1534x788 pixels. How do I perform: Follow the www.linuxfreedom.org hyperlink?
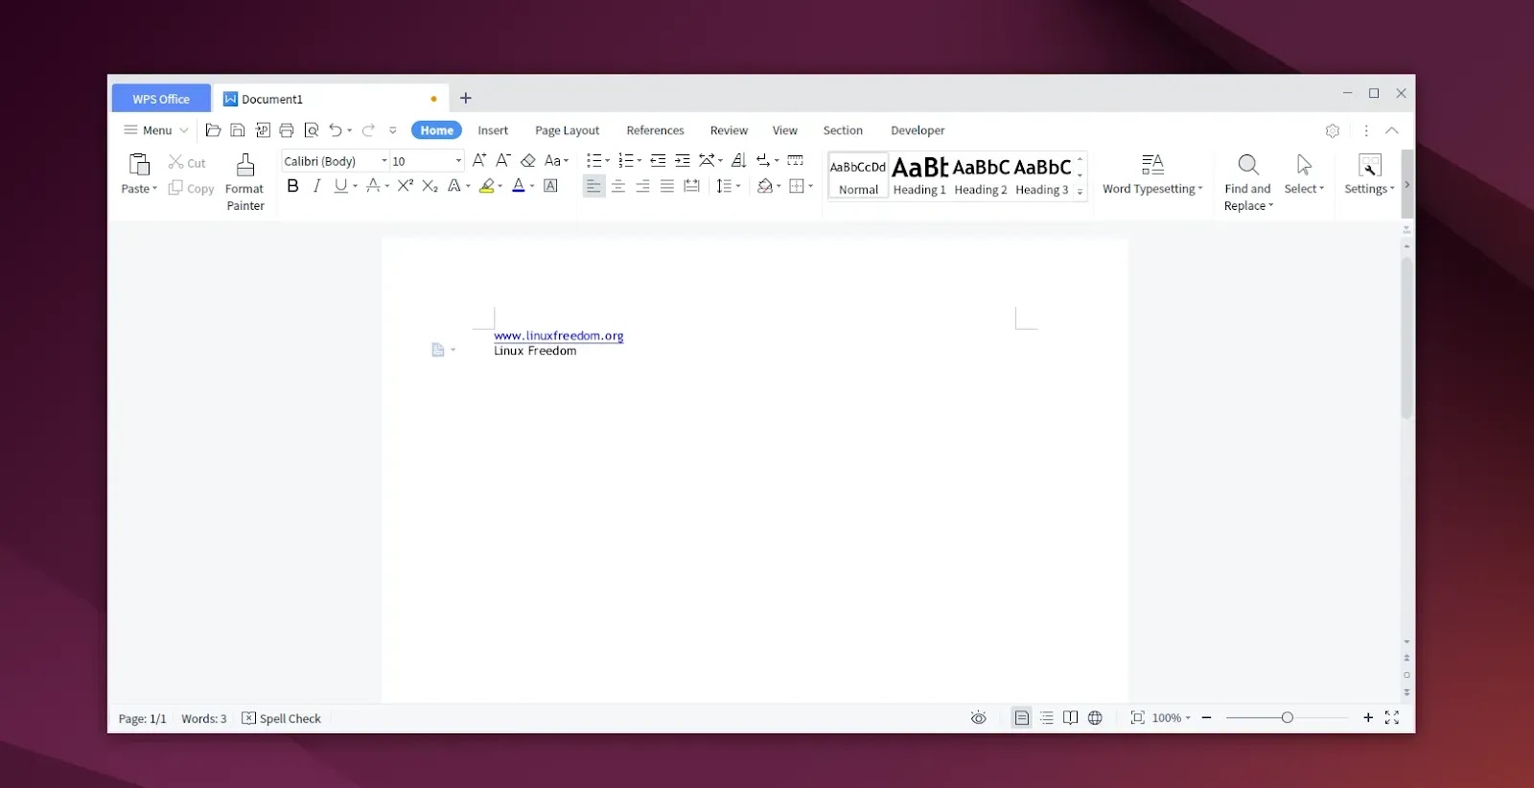pyautogui.click(x=559, y=336)
